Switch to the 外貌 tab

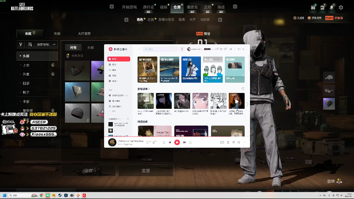pos(57,34)
